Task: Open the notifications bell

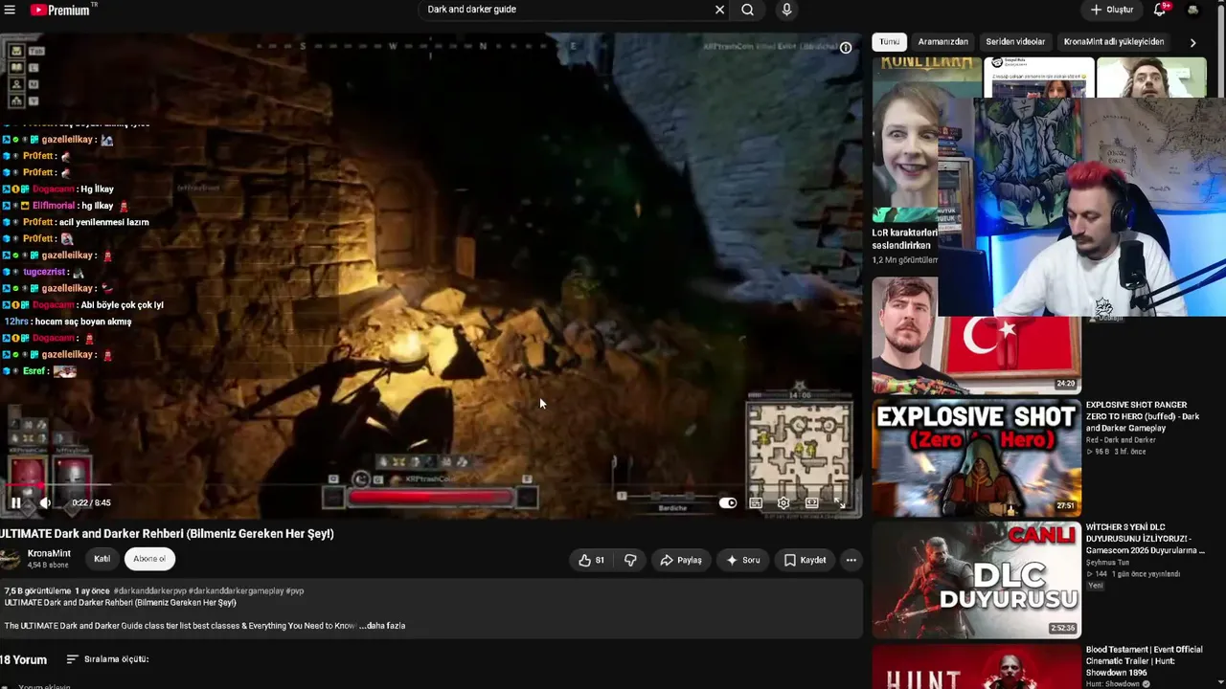Action: click(1161, 10)
